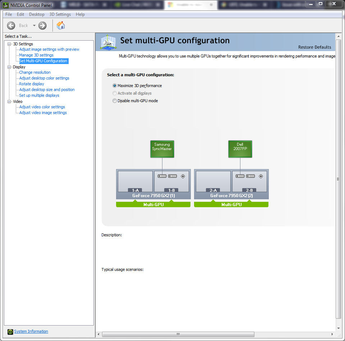Open Adjust desktop size and position
The height and width of the screenshot is (341, 345).
point(47,90)
